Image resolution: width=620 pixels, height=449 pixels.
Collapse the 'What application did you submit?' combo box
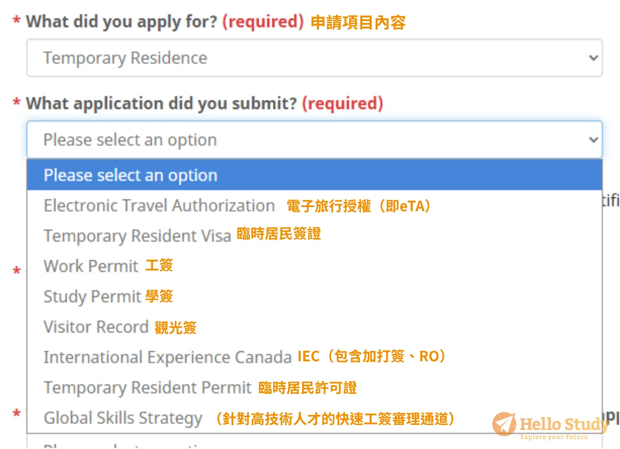tap(314, 140)
